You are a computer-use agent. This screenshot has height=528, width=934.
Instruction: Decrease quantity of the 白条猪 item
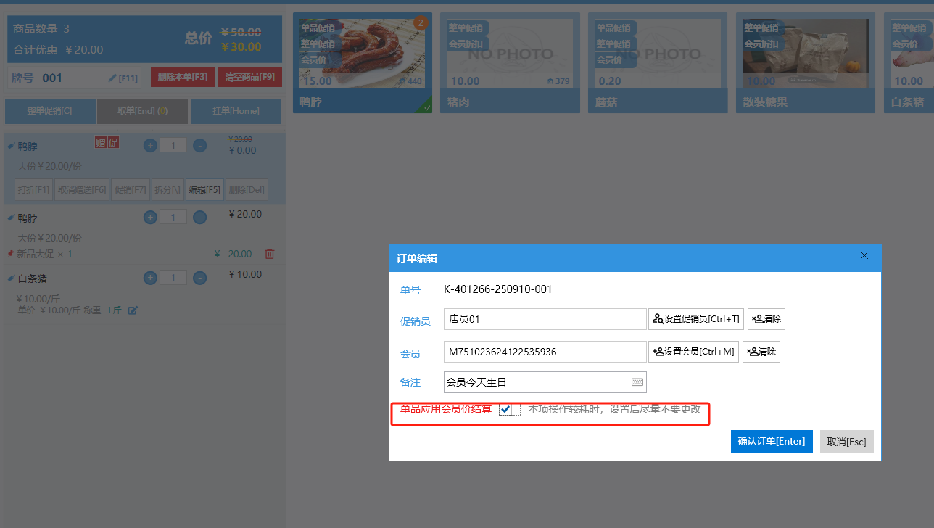[200, 278]
